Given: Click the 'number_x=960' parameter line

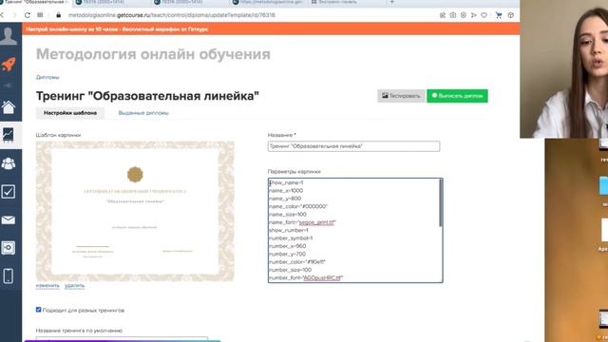Looking at the screenshot, I should 287,246.
